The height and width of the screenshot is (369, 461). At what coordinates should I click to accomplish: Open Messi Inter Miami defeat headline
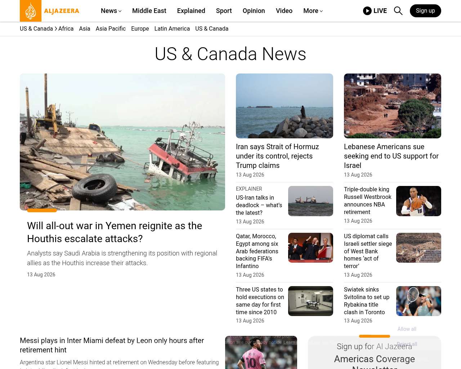coord(112,345)
